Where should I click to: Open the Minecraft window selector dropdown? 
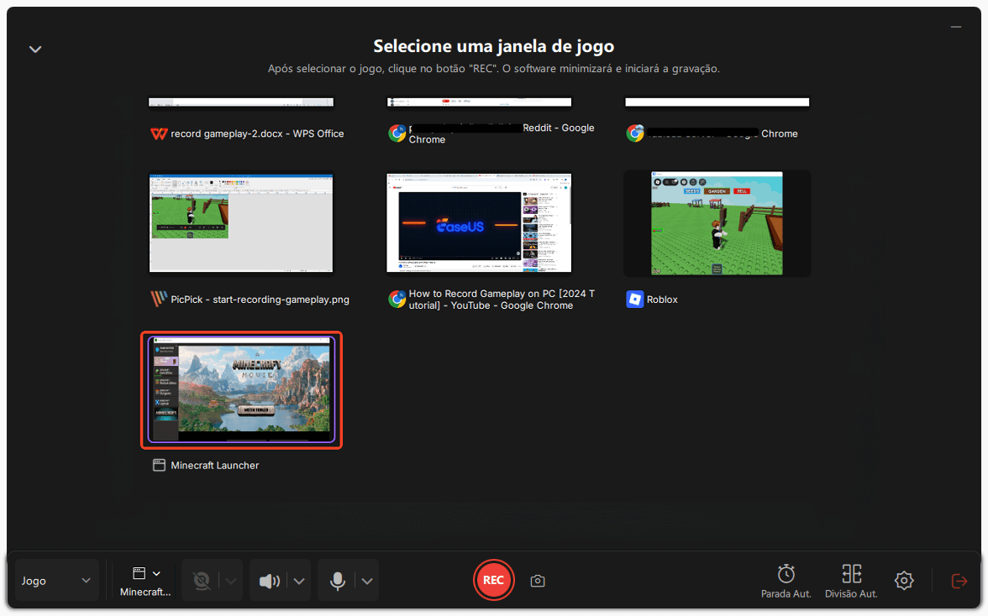point(145,580)
